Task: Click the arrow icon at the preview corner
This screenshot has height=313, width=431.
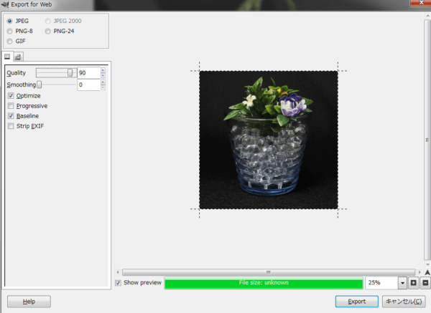Action: coord(427,272)
